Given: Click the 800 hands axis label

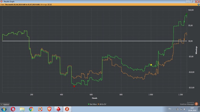Looking at the screenshot, I should (x=121, y=94).
